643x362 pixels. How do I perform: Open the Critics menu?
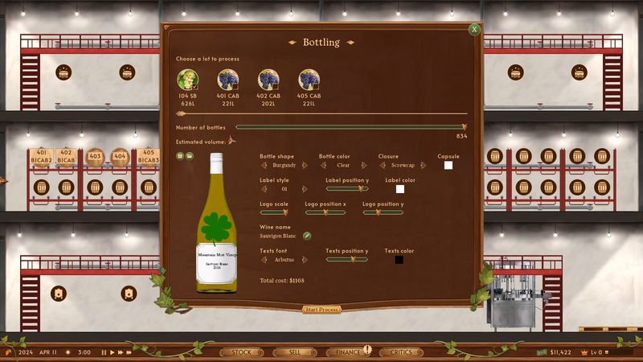pos(401,352)
